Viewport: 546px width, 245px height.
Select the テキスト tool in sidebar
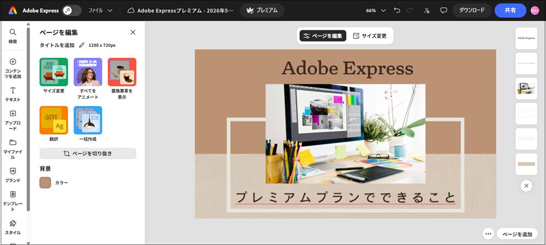(x=13, y=94)
